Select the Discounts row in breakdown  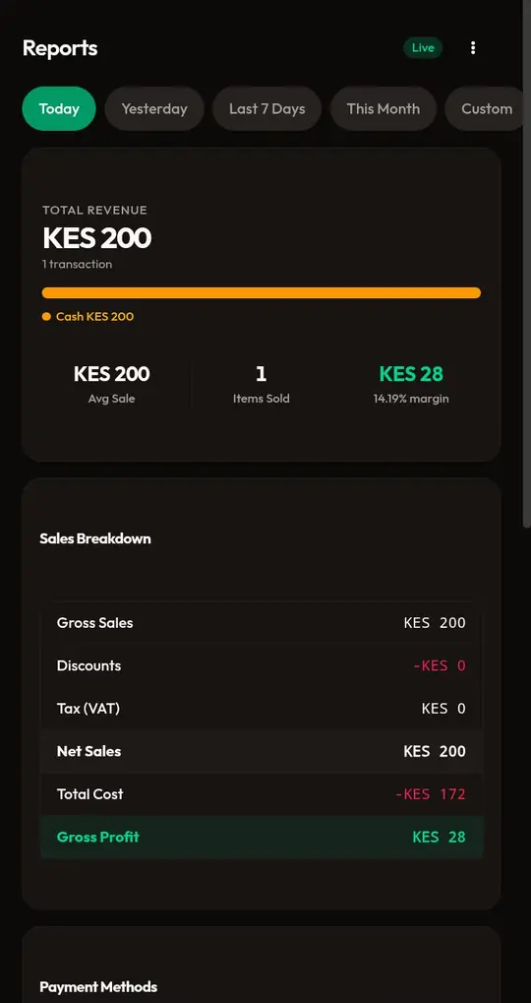[262, 666]
